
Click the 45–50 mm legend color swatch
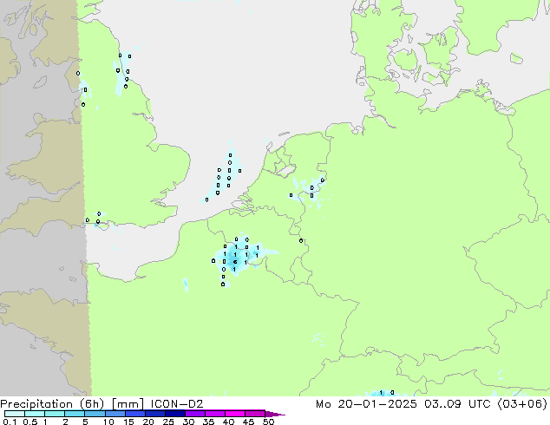(255, 414)
